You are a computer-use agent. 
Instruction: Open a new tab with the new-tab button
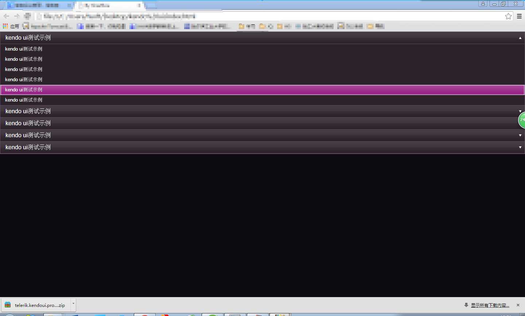(x=151, y=5)
